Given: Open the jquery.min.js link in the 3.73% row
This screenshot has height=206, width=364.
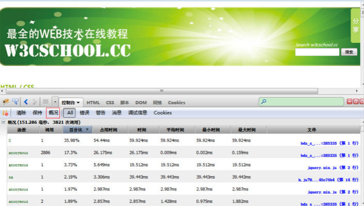Looking at the screenshot, I should point(333,167).
